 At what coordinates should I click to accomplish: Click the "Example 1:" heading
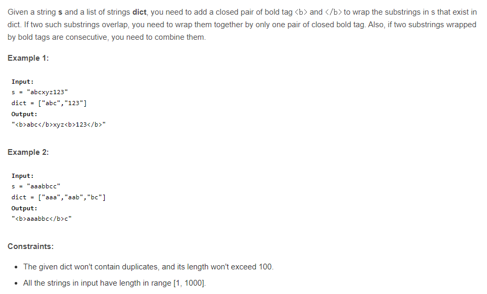(28, 58)
